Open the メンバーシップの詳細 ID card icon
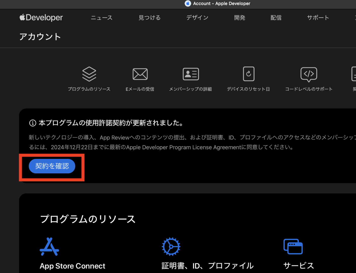Screen dimensions: 356x273 tap(191, 74)
